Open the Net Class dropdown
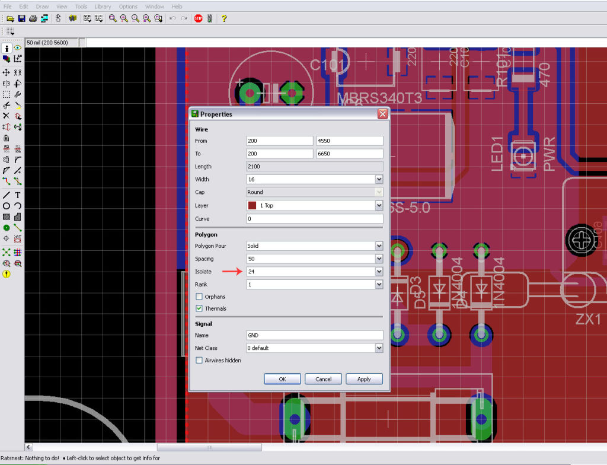Image resolution: width=607 pixels, height=465 pixels. click(x=378, y=348)
